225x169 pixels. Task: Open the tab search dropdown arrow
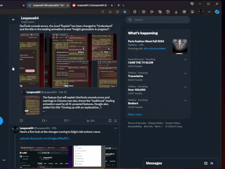(x=123, y=5)
